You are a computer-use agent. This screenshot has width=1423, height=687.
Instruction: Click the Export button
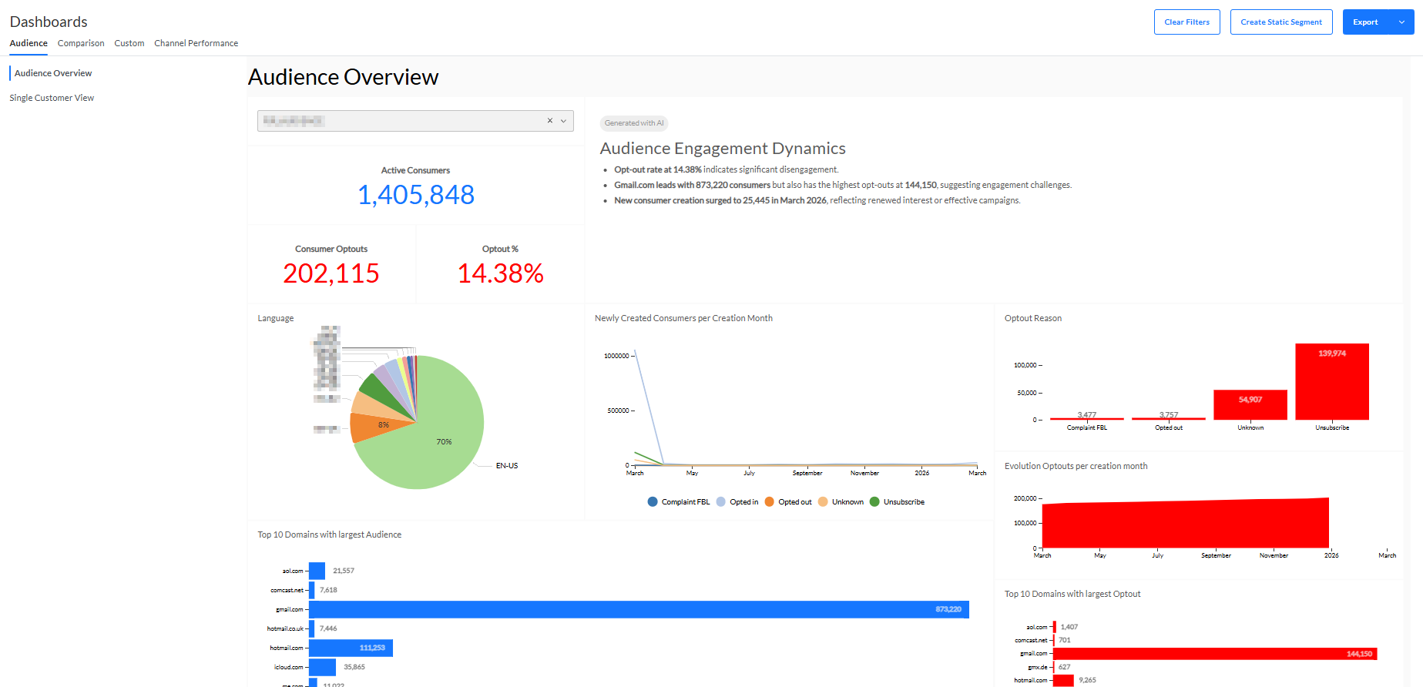1365,22
